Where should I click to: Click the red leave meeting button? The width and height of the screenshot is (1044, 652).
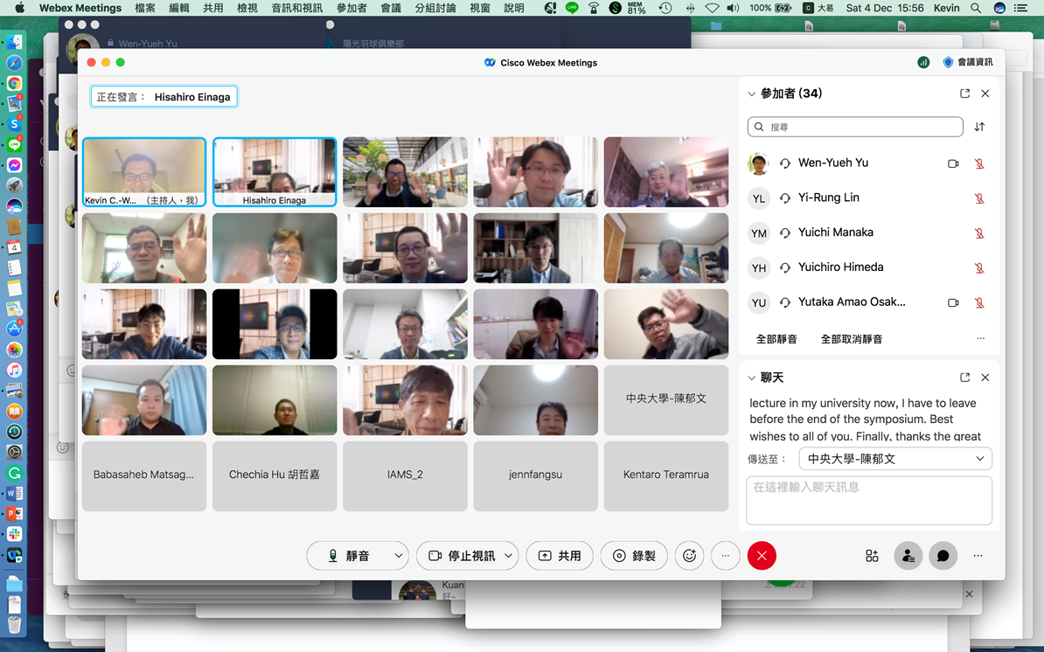[762, 556]
